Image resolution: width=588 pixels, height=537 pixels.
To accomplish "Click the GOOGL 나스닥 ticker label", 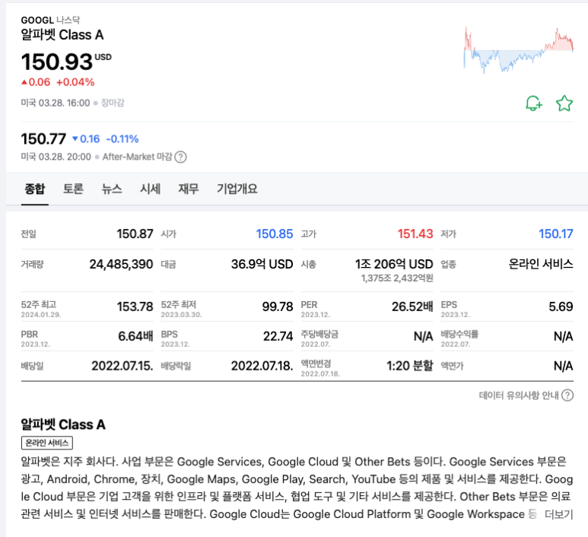I will coord(50,20).
